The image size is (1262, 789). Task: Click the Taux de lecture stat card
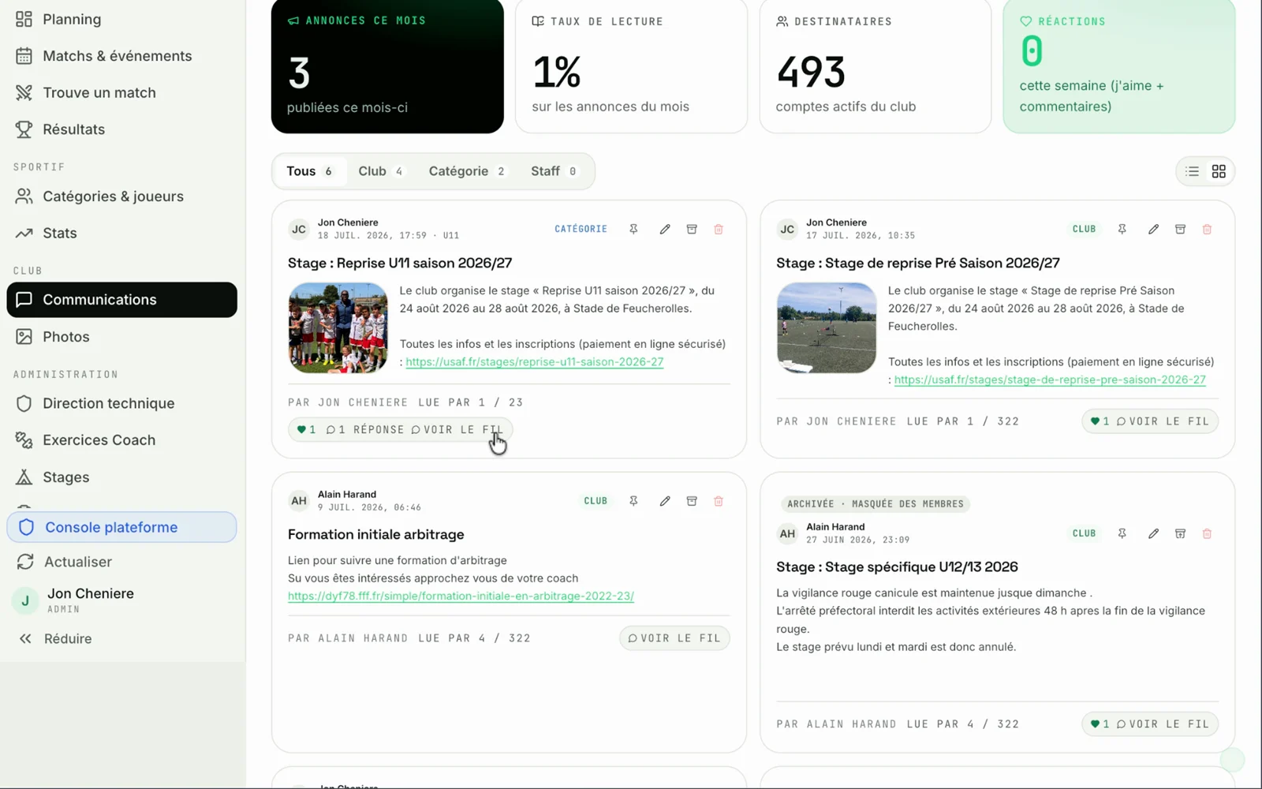point(631,65)
